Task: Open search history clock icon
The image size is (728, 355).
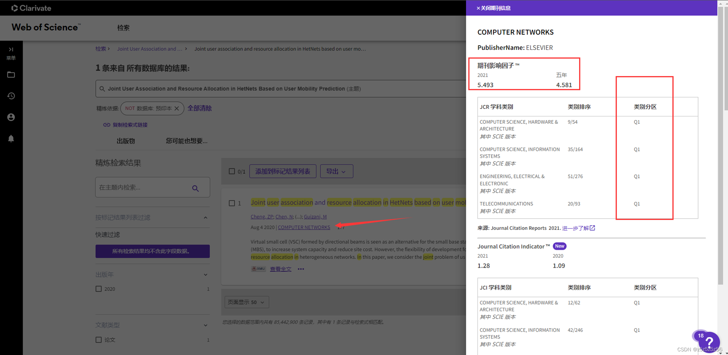Action: 11,96
